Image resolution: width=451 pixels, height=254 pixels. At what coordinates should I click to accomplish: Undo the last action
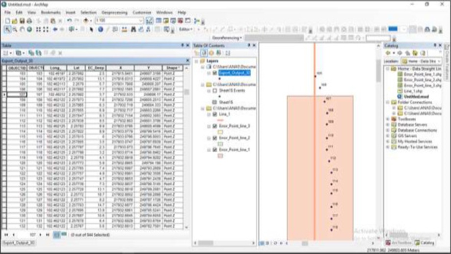[x=69, y=21]
